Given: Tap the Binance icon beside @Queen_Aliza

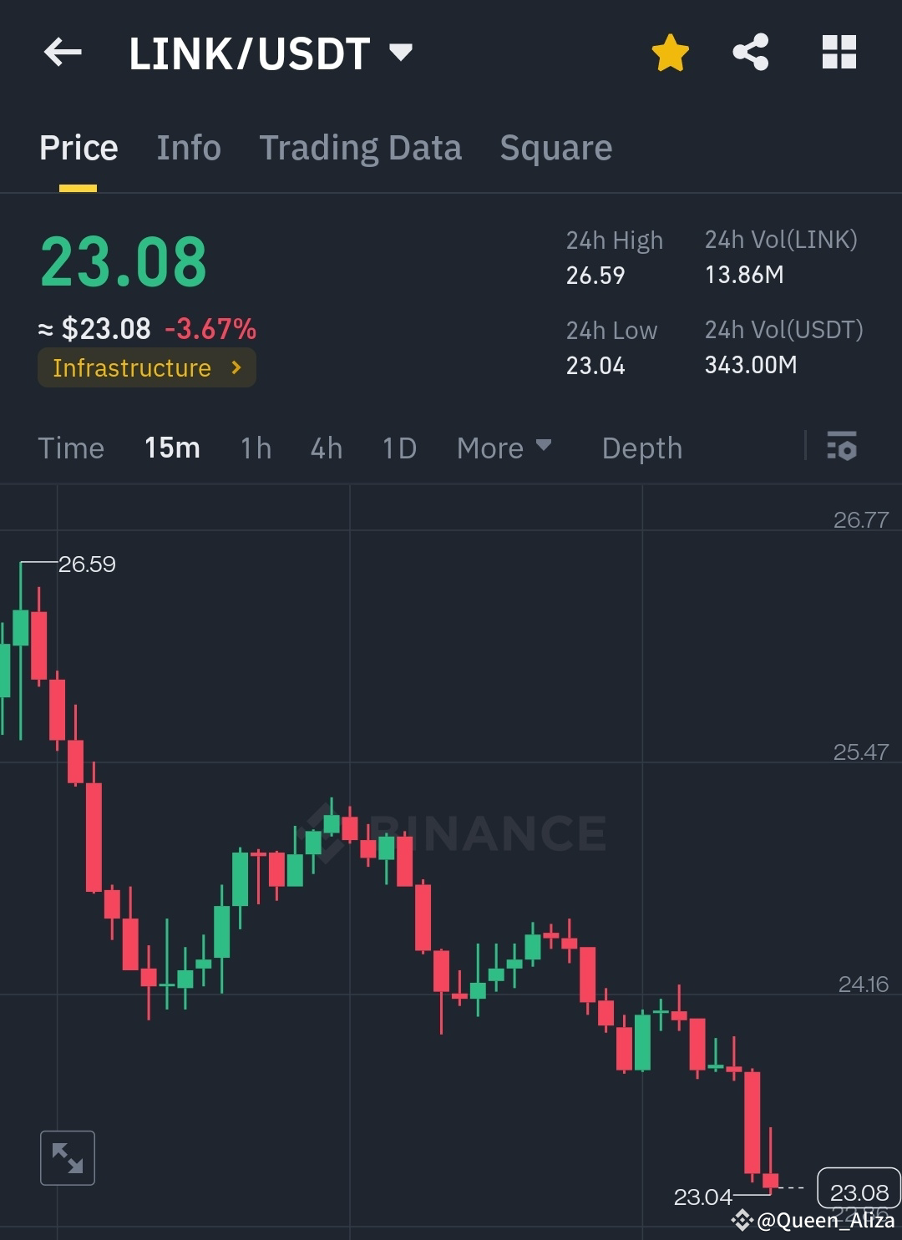Looking at the screenshot, I should (x=742, y=1220).
